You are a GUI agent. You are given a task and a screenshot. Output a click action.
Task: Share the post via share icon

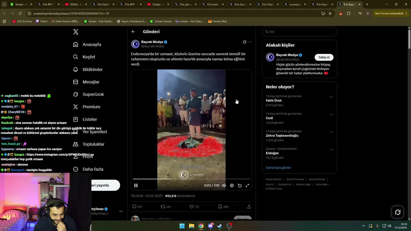pos(249,207)
